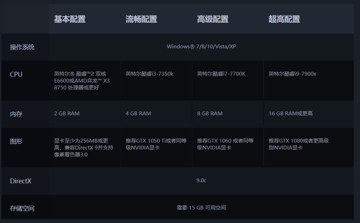
Task: Click the 推荐GTX 1080 graphics cell
Action: pos(299,144)
